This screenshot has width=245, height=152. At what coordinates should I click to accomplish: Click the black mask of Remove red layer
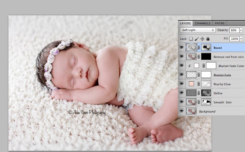click(x=206, y=56)
